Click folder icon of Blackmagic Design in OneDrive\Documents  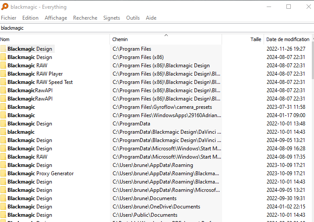tap(3, 206)
